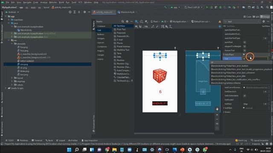Open the Navigate menu

27,3
